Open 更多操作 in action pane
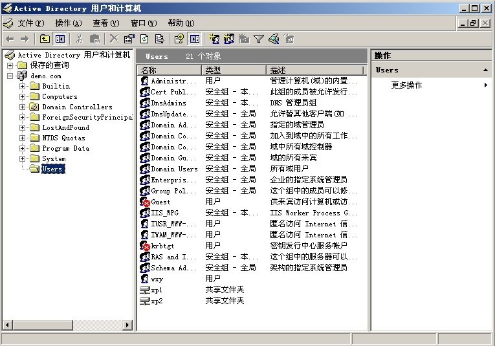The width and height of the screenshot is (495, 346). coord(406,85)
